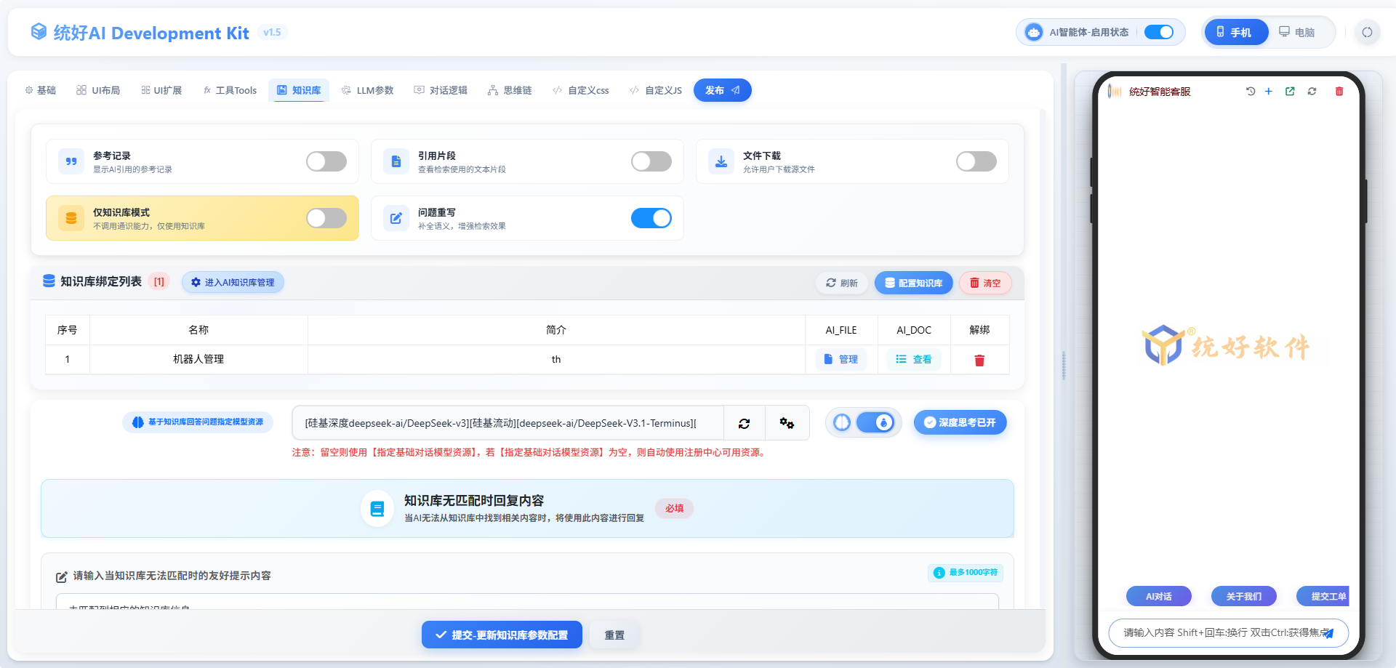Open the 自定义css tab

tap(581, 90)
